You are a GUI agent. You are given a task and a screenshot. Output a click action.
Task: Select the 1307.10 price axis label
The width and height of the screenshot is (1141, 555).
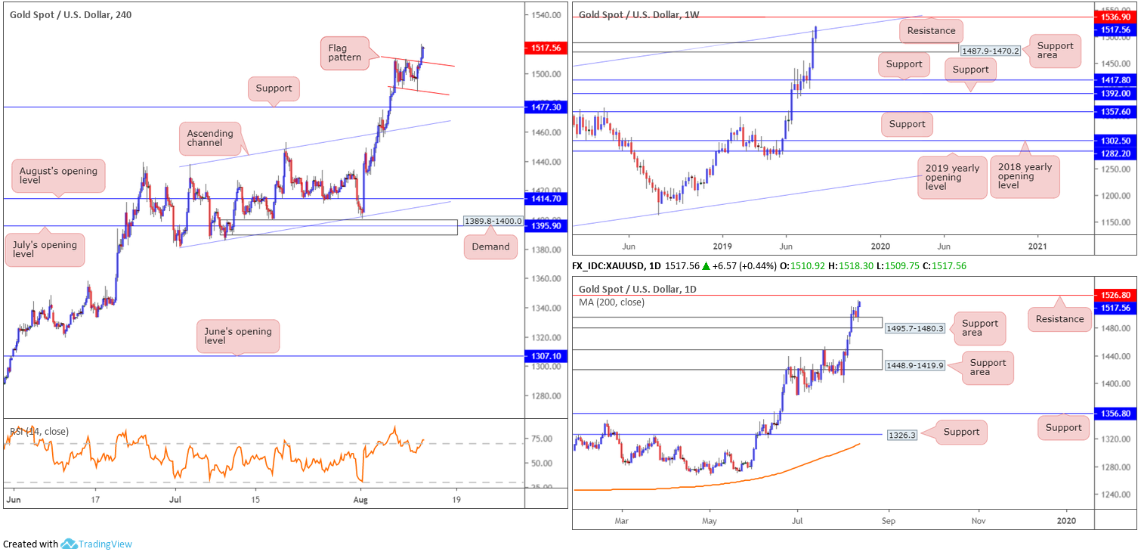[x=546, y=356]
